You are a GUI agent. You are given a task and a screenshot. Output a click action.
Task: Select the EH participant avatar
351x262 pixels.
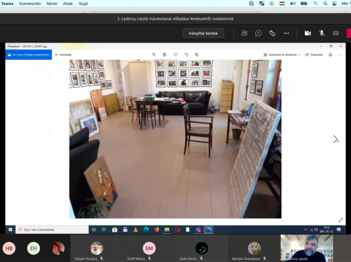point(34,248)
